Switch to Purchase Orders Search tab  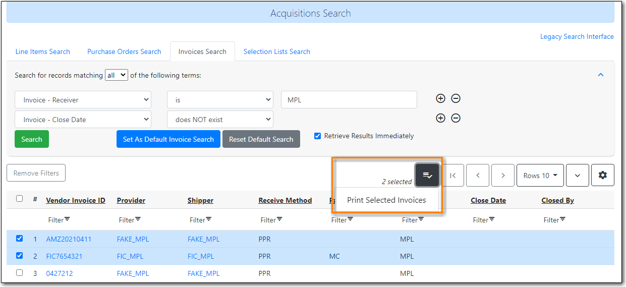pyautogui.click(x=124, y=51)
